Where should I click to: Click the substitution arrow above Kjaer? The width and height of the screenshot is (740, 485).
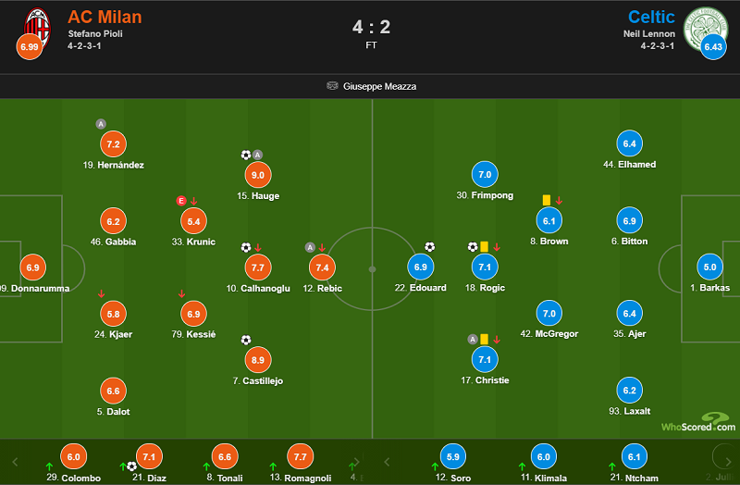point(102,293)
